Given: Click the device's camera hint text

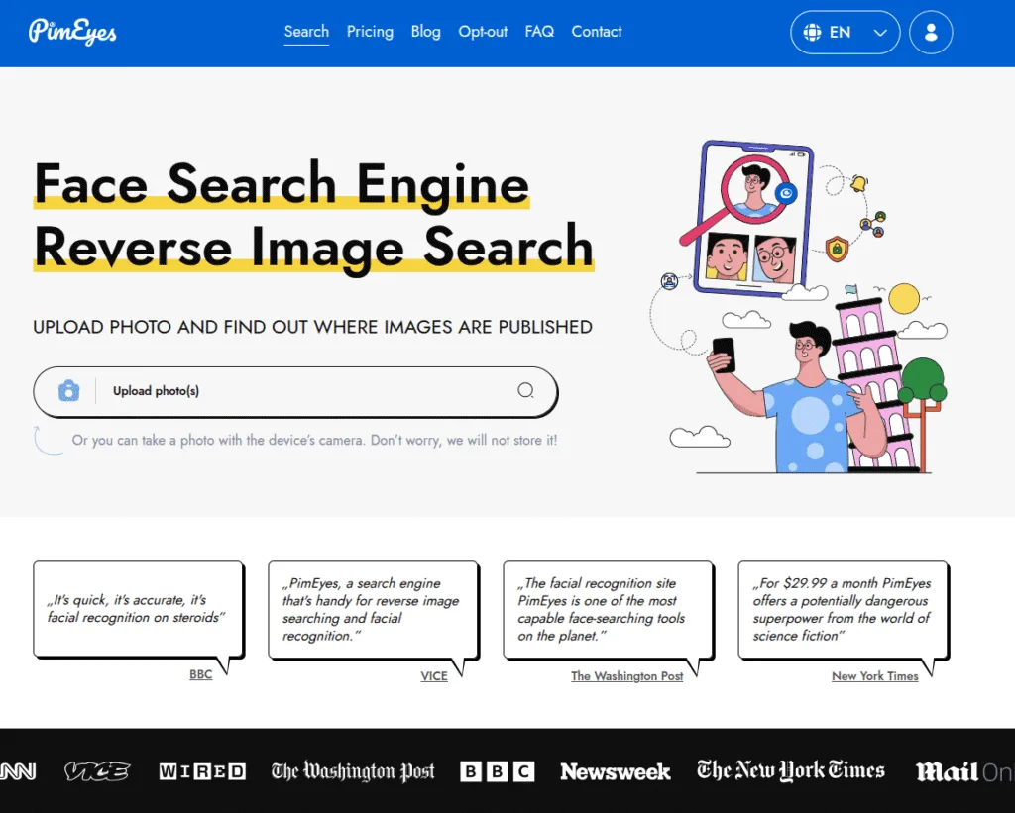Looking at the screenshot, I should click(314, 440).
